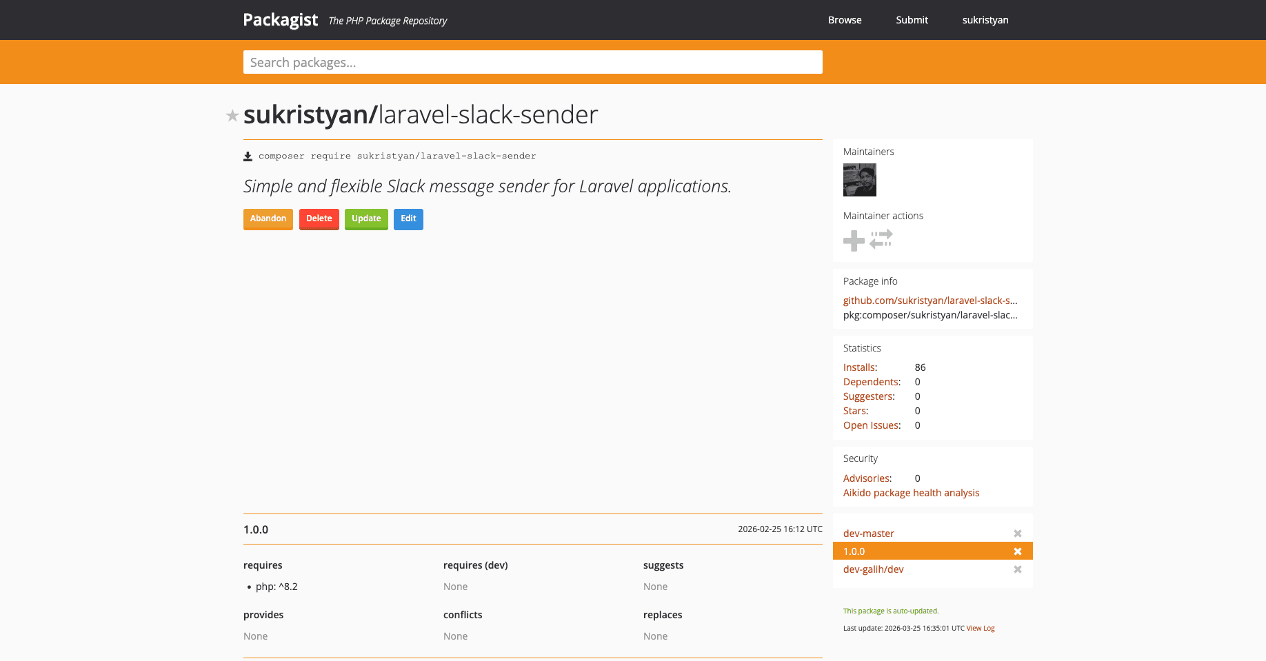
Task: Open the sukristyan user menu
Action: (x=985, y=20)
